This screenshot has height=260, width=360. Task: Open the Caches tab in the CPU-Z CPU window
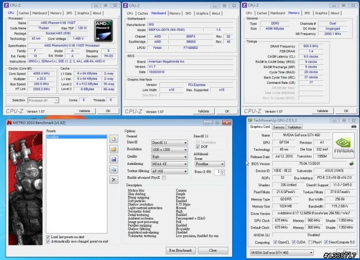point(24,13)
